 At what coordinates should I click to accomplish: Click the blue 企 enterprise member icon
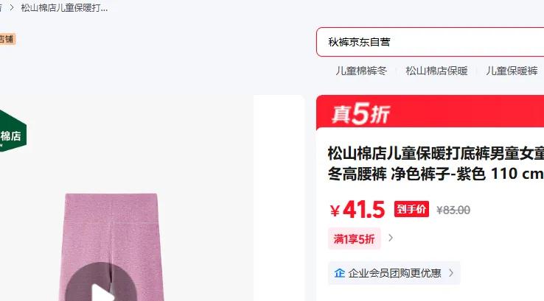tap(339, 273)
